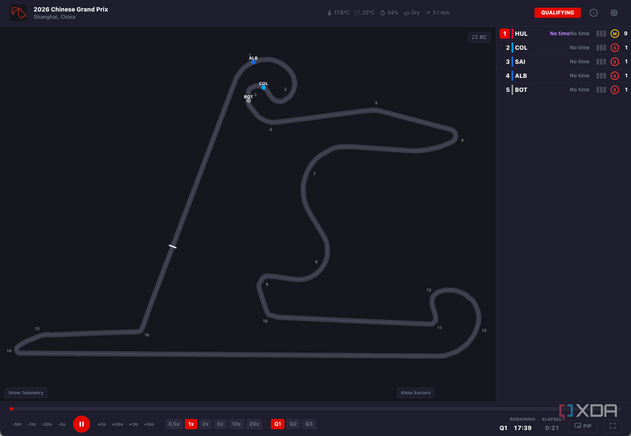
Task: Click the remaining time 17:39 readout
Action: point(523,428)
